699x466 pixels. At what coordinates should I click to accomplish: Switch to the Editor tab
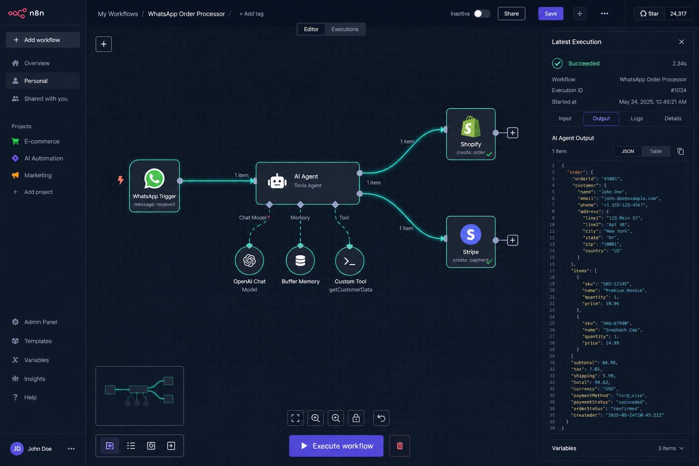point(311,29)
